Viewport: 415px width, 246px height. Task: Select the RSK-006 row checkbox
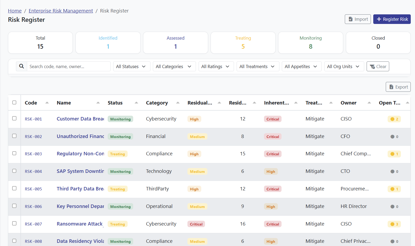[x=14, y=206]
